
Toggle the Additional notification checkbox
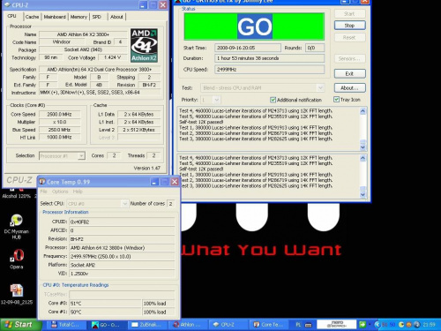click(273, 100)
